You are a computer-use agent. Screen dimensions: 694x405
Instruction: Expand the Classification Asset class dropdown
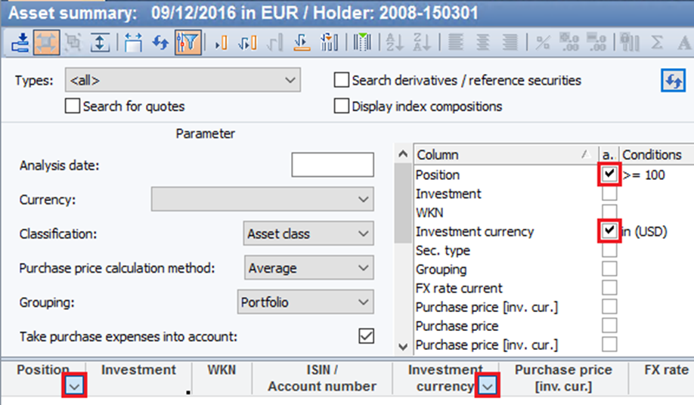pos(309,234)
